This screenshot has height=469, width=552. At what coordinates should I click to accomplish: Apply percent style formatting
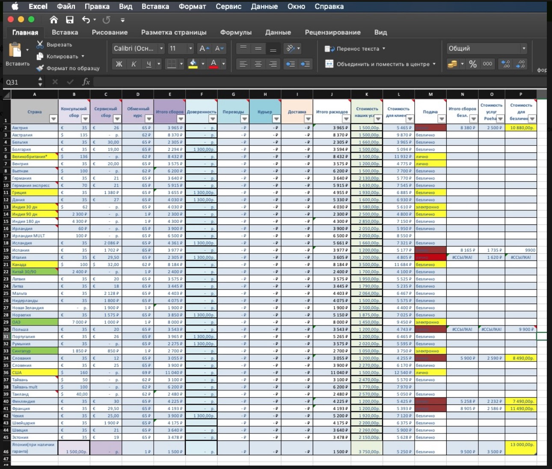473,64
